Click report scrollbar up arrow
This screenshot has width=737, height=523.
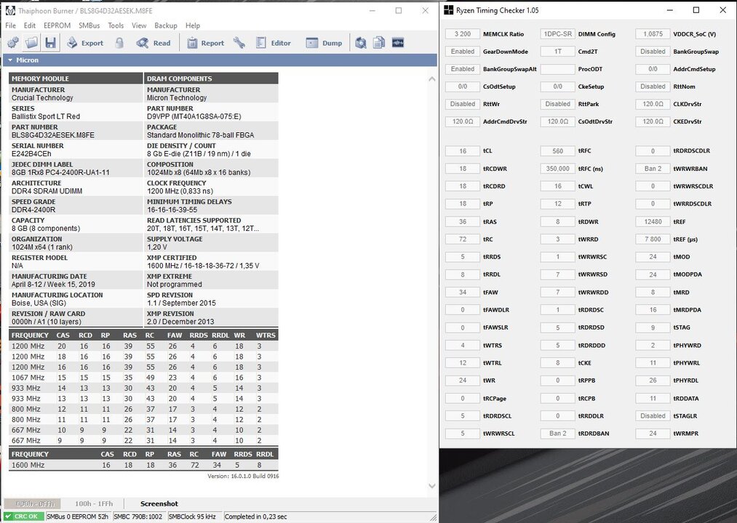point(431,79)
